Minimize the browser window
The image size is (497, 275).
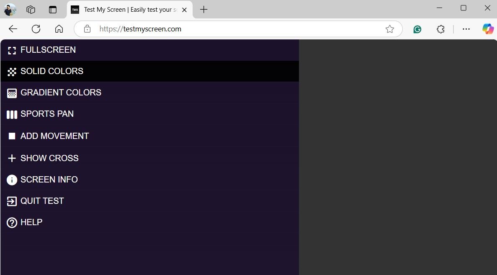point(439,8)
